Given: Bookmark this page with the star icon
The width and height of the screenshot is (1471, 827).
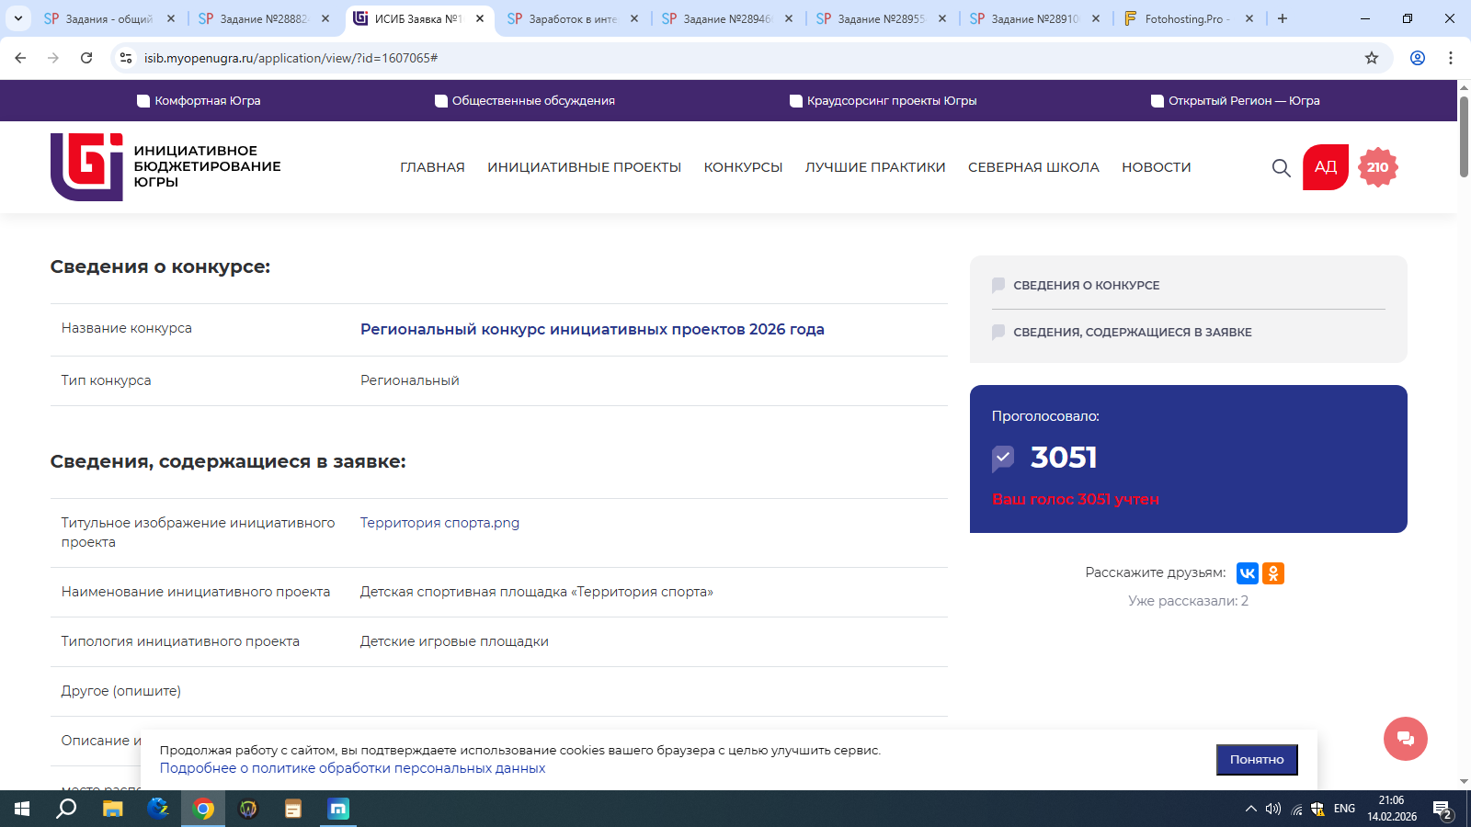Looking at the screenshot, I should pyautogui.click(x=1372, y=58).
